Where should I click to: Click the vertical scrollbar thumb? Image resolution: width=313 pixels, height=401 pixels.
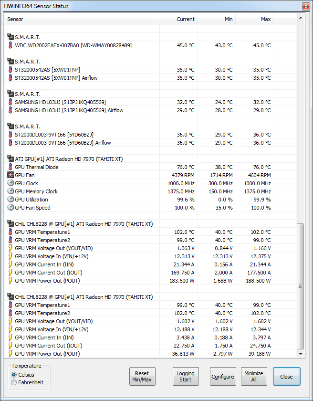point(301,286)
